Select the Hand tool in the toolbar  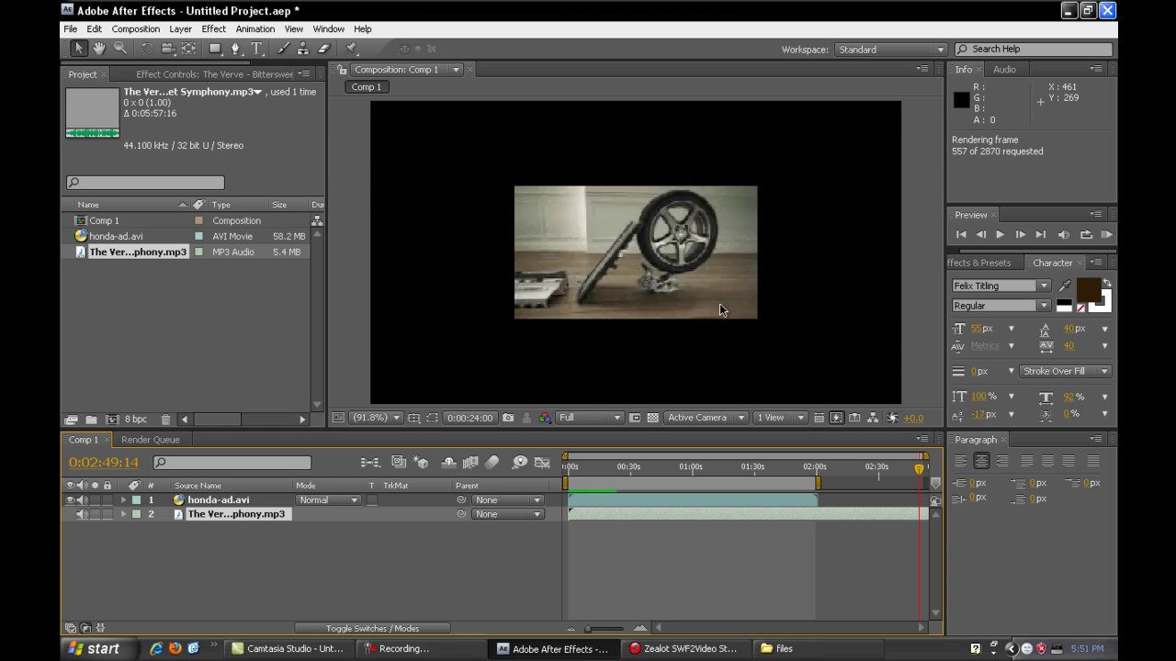[99, 49]
